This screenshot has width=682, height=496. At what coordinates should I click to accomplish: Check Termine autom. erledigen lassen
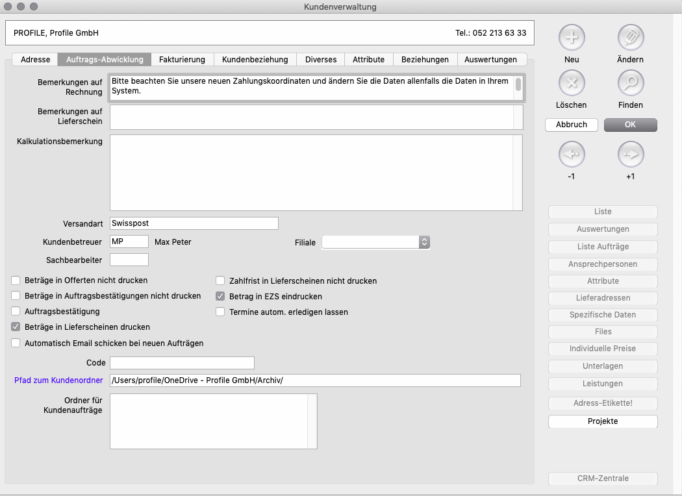(x=220, y=312)
